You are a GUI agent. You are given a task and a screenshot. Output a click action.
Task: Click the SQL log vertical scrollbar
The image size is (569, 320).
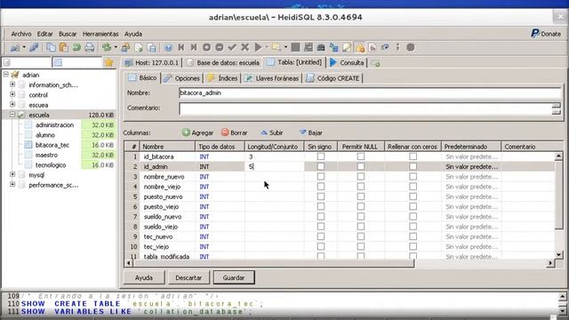(562, 304)
